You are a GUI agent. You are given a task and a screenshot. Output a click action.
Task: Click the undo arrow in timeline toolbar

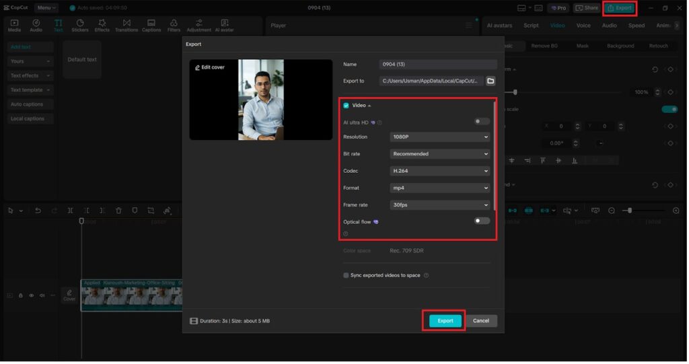click(x=38, y=211)
